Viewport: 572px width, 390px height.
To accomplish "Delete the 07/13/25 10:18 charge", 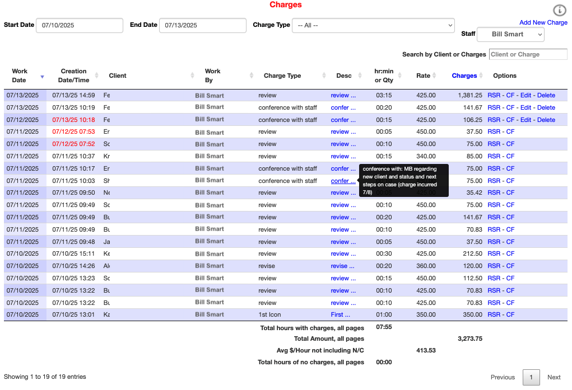I will [x=546, y=120].
